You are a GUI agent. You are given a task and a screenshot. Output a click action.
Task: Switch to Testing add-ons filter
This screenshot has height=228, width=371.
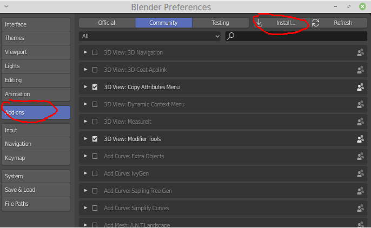point(220,23)
